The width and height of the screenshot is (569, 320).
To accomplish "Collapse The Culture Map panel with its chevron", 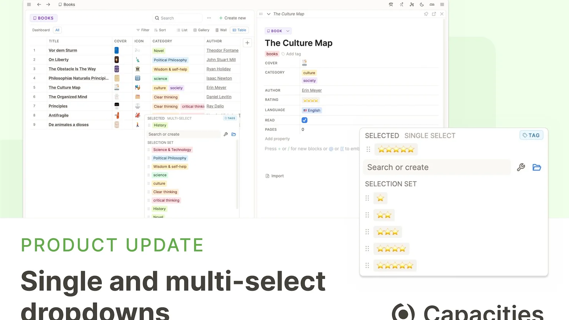I will click(269, 14).
